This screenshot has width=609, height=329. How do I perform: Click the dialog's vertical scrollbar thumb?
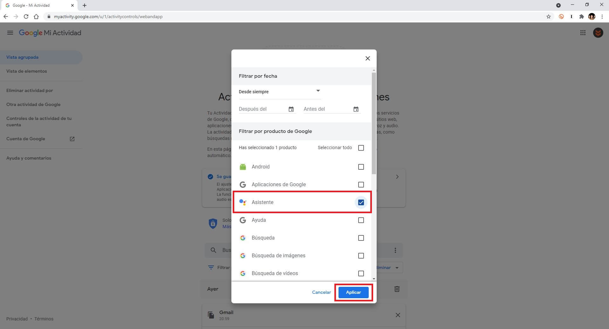(x=374, y=123)
